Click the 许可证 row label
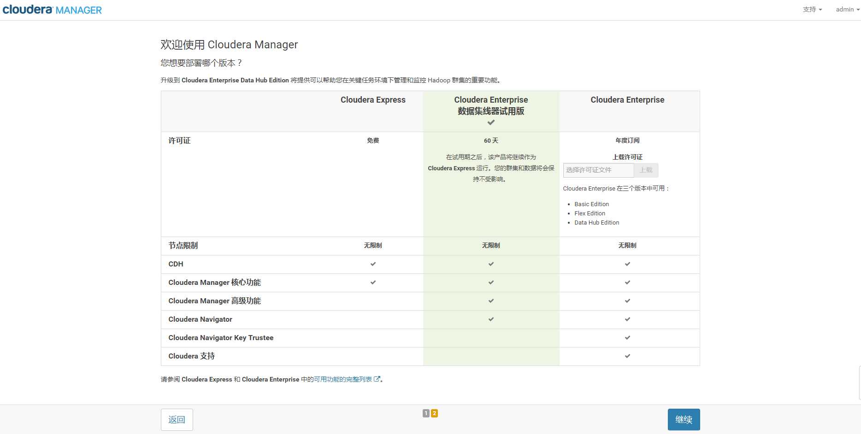The height and width of the screenshot is (434, 861). [x=179, y=140]
